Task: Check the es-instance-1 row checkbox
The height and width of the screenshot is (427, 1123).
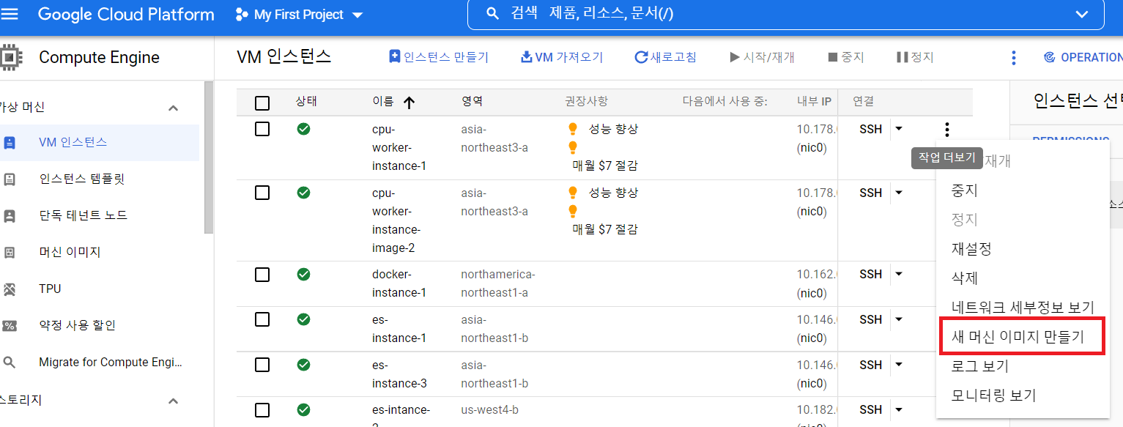Action: coord(262,319)
